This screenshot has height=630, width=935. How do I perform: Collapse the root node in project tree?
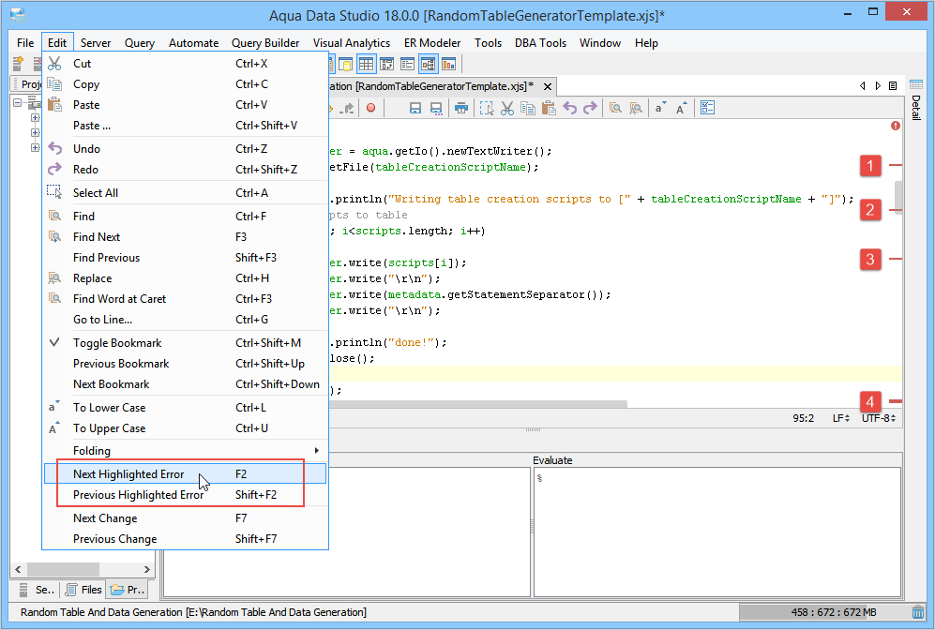[x=19, y=104]
